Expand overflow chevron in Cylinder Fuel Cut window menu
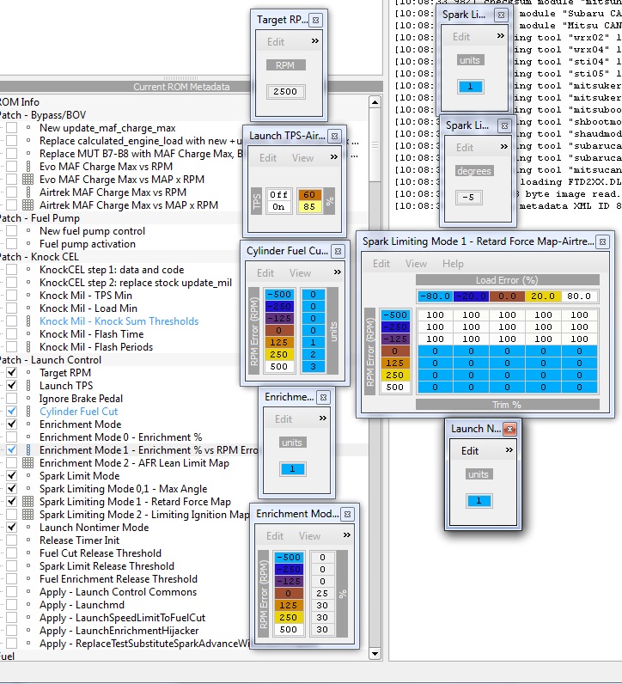 coord(337,272)
